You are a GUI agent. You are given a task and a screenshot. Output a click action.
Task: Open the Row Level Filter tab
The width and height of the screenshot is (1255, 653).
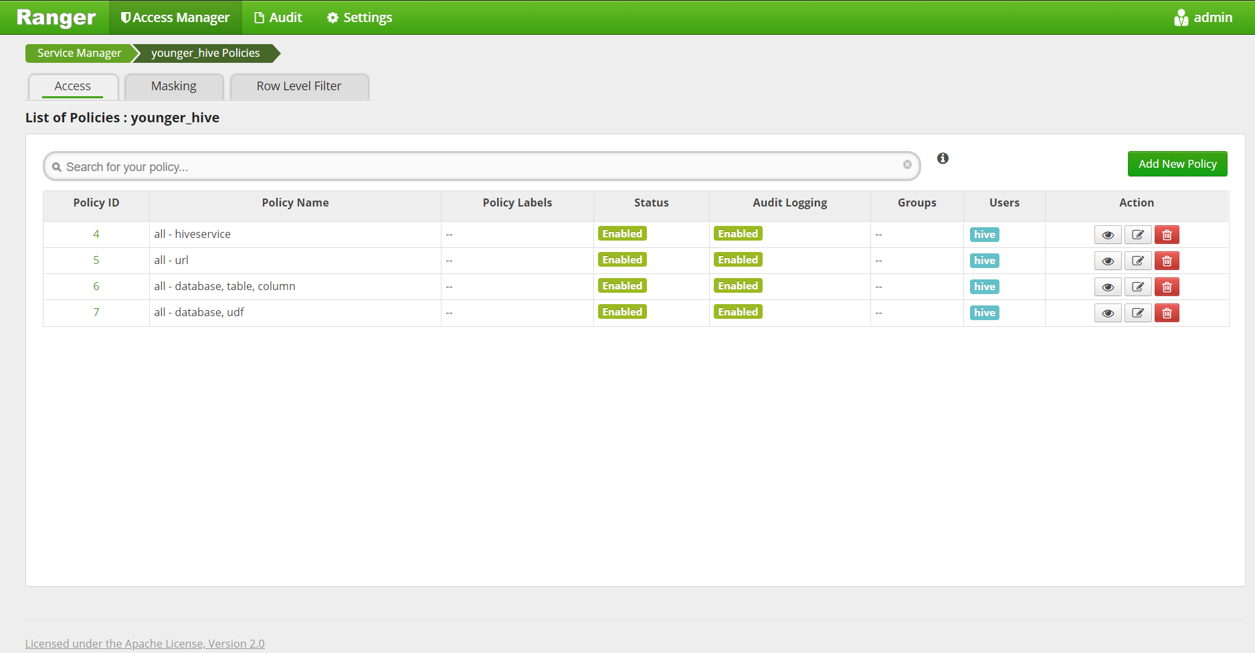click(x=298, y=86)
